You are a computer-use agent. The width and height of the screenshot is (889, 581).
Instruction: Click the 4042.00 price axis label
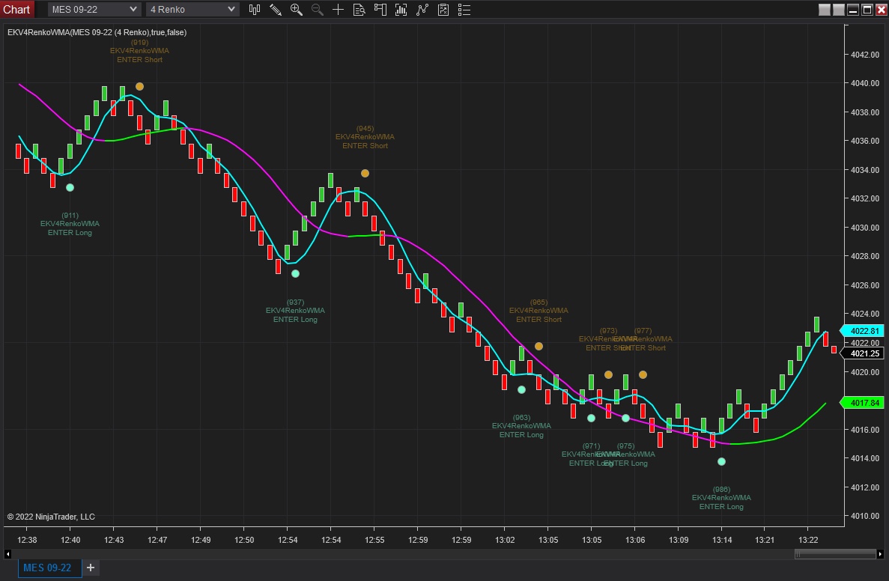865,55
